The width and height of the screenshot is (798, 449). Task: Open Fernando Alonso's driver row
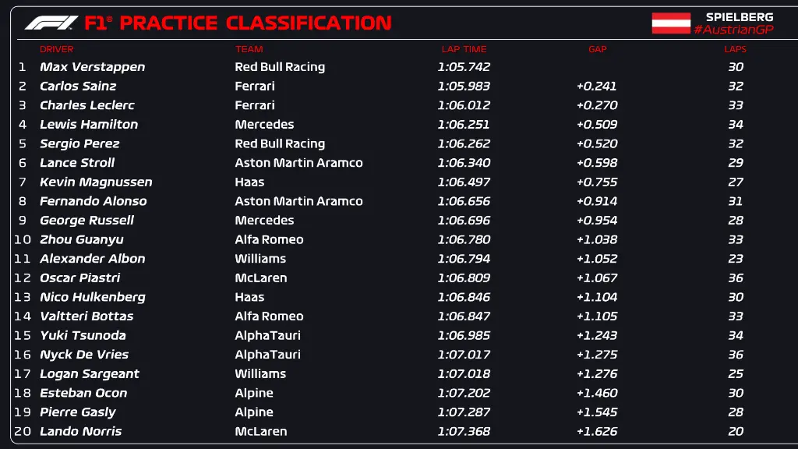point(93,201)
